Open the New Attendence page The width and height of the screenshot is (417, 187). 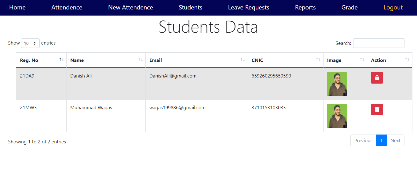tap(130, 7)
